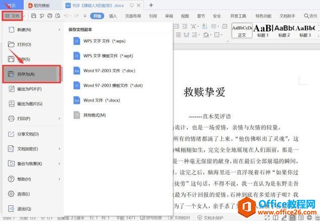Click the sort (A-Z) icon in ribbon

pyautogui.click(x=205, y=26)
